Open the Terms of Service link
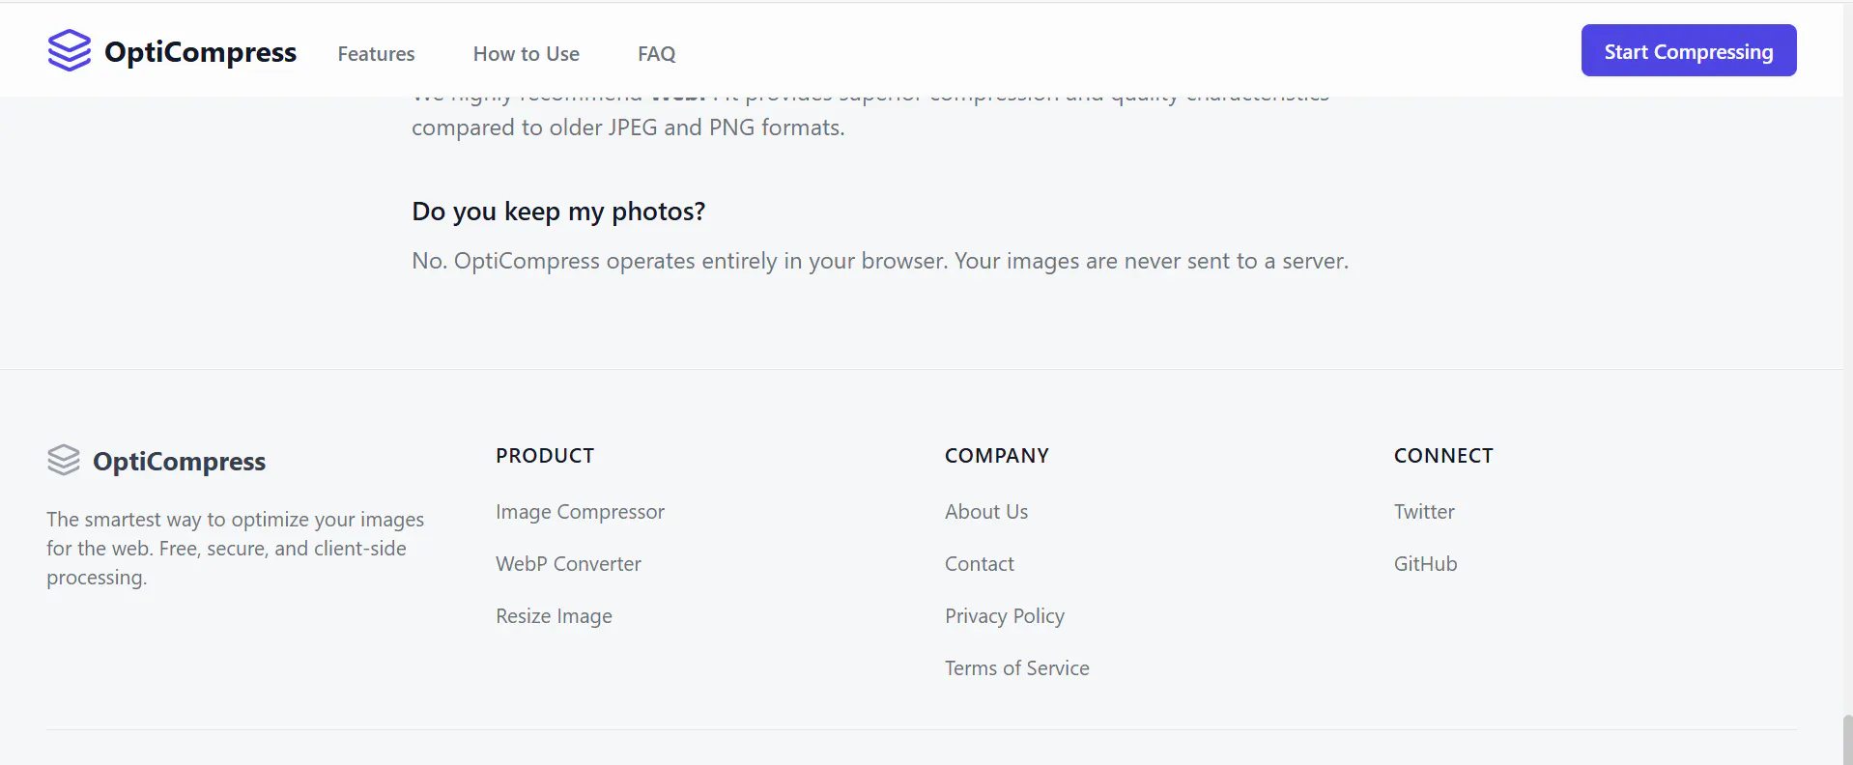Viewport: 1853px width, 765px height. click(1017, 668)
